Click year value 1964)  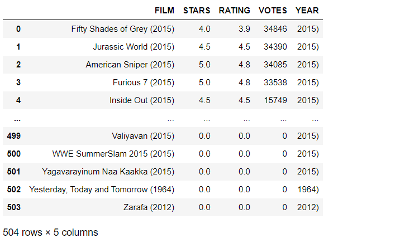[308, 190]
